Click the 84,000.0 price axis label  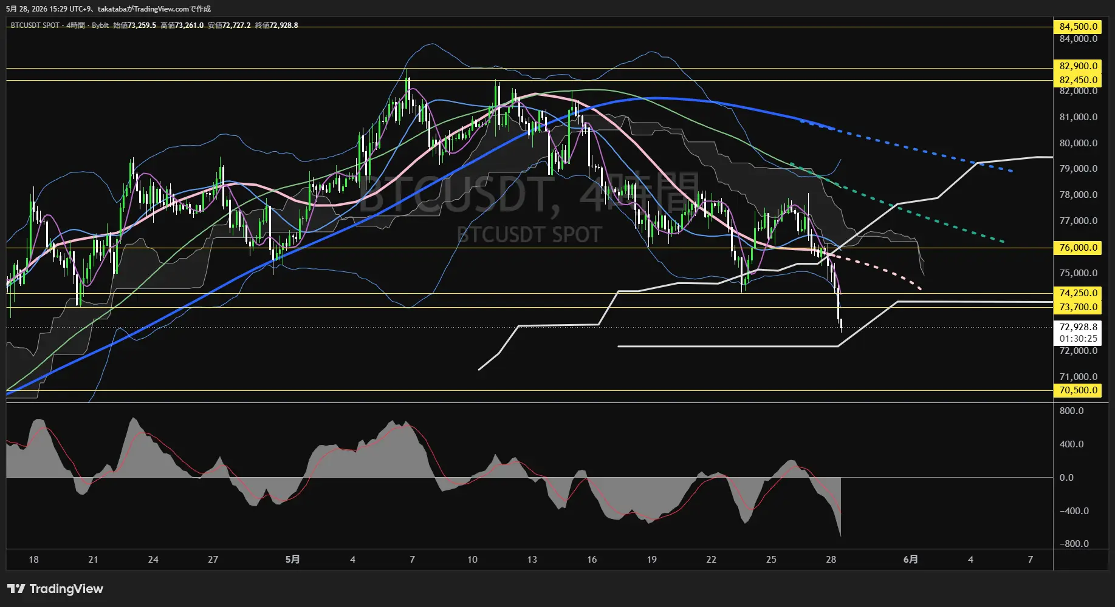(1079, 39)
